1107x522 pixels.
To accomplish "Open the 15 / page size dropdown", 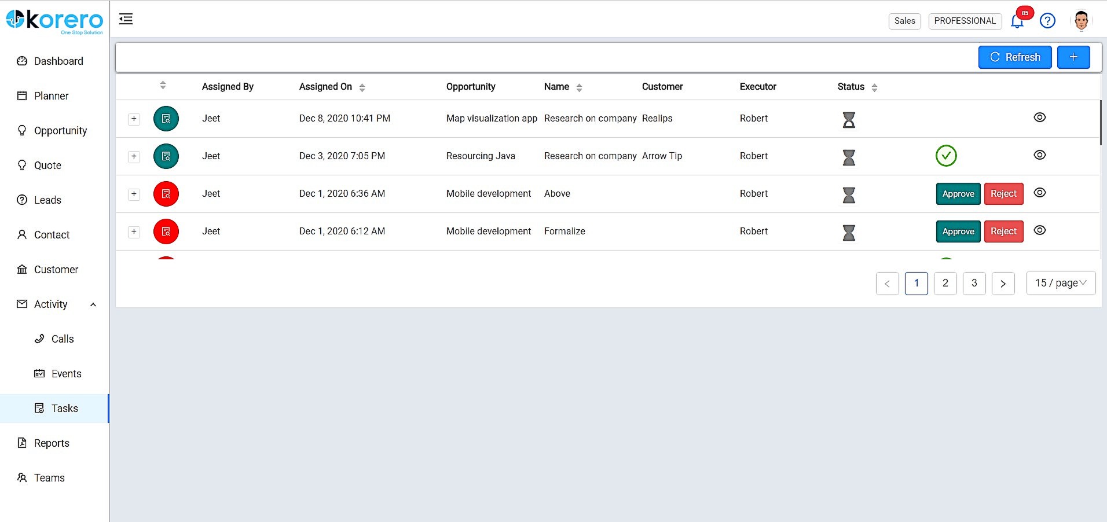I will (x=1061, y=283).
